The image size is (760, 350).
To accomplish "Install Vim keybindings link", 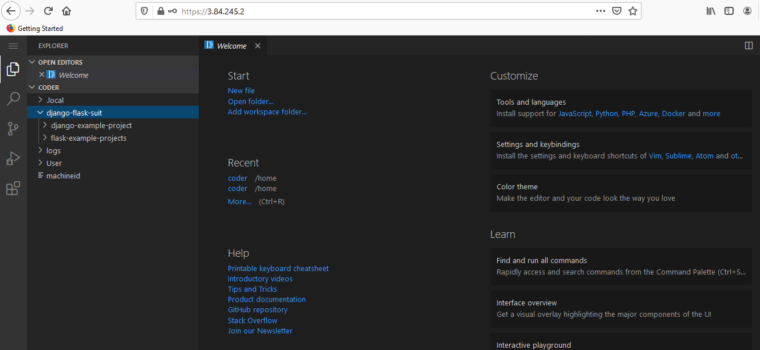I will (x=655, y=156).
